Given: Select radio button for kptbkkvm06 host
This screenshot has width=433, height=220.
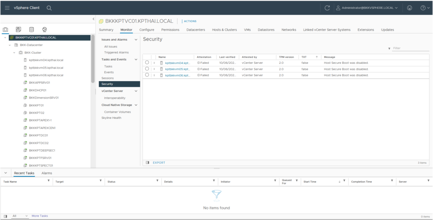Looking at the screenshot, I should [147, 75].
